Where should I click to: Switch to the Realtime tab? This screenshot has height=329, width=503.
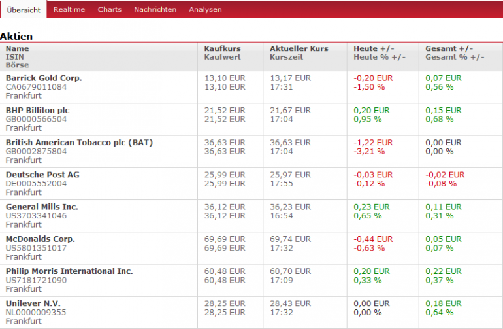pos(69,10)
